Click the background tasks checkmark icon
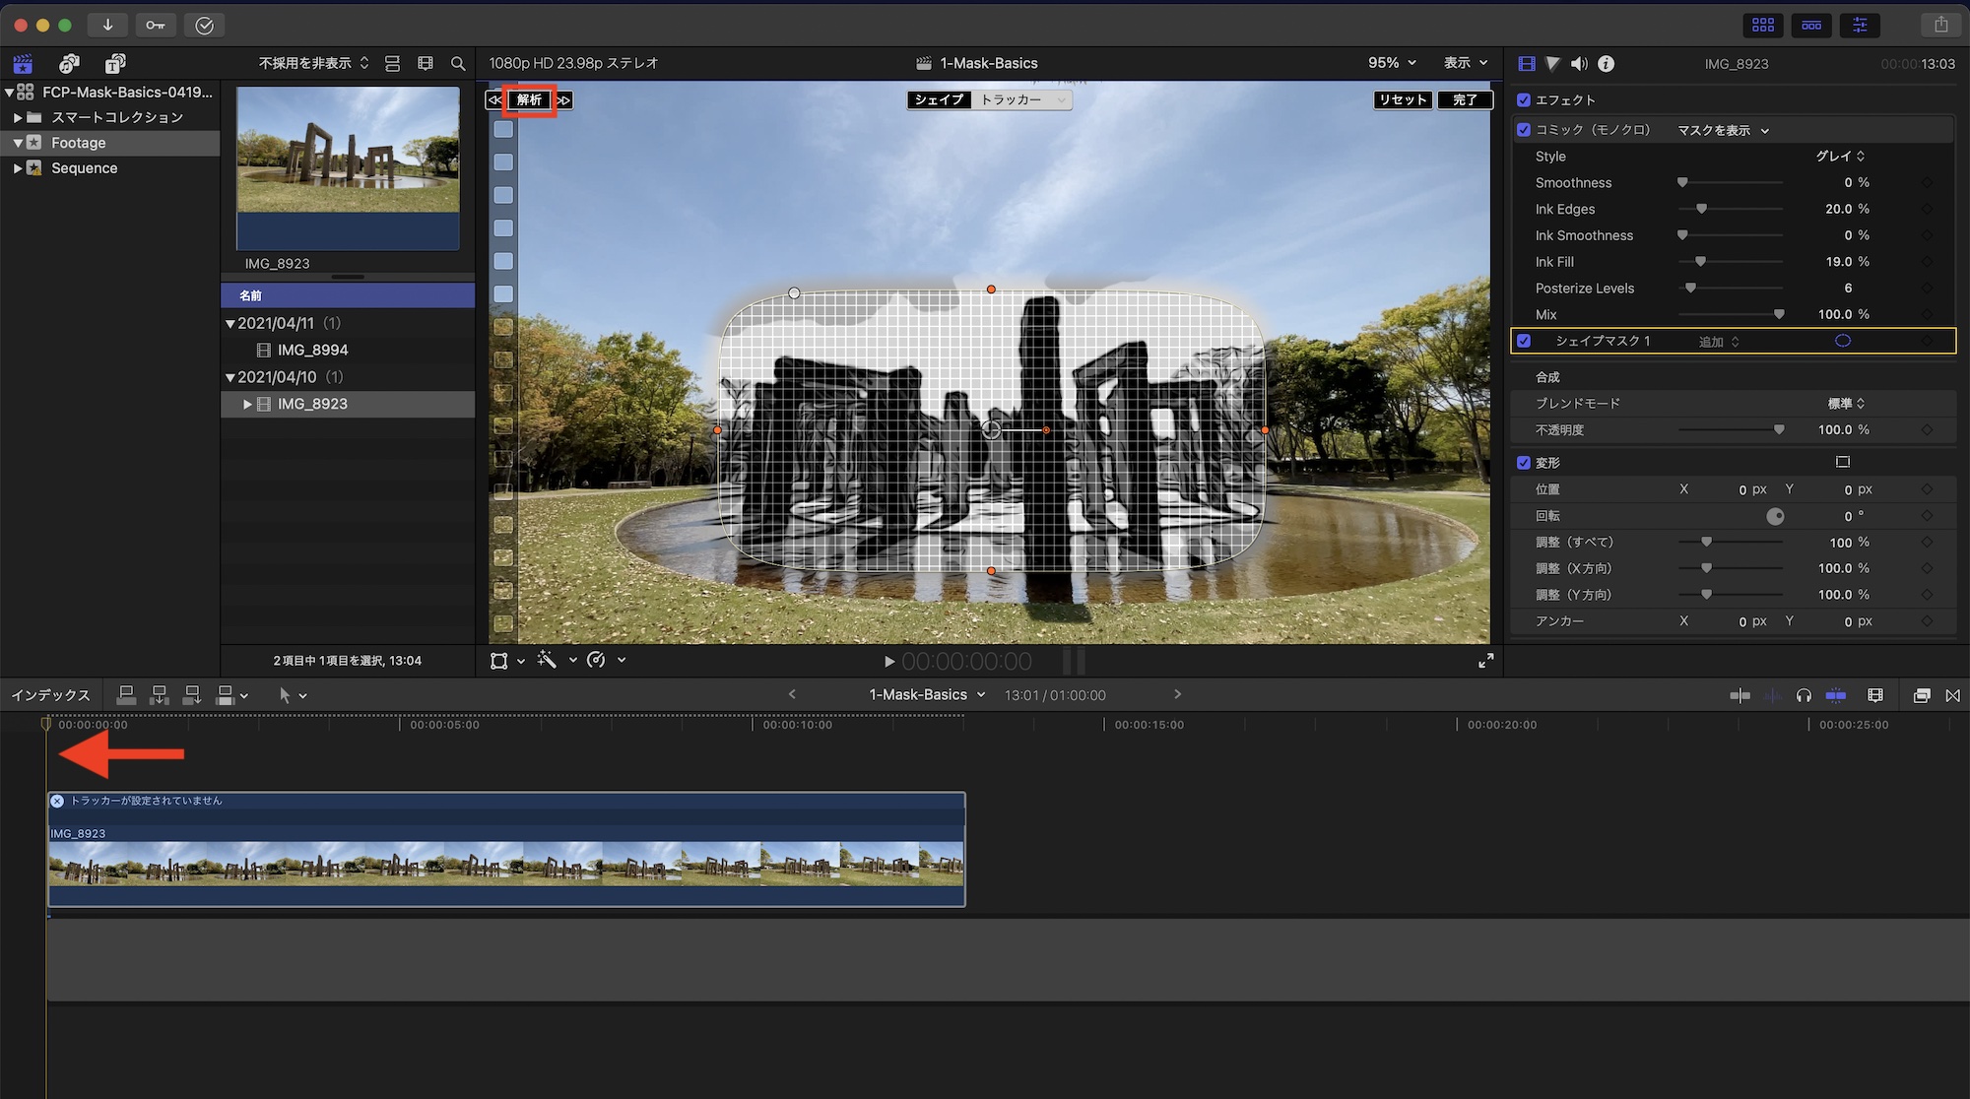The width and height of the screenshot is (1970, 1099). coord(204,25)
